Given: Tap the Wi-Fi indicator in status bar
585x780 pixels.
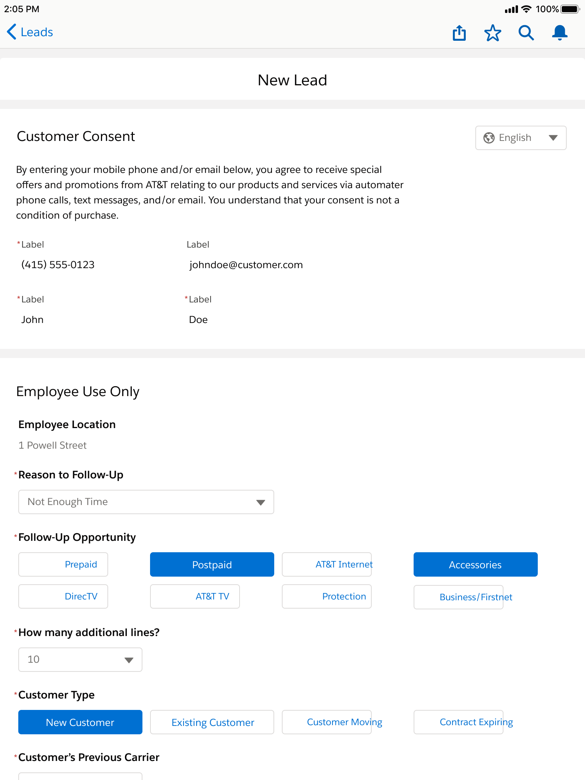Looking at the screenshot, I should pos(526,9).
